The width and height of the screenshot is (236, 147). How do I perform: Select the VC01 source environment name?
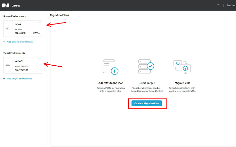18,24
